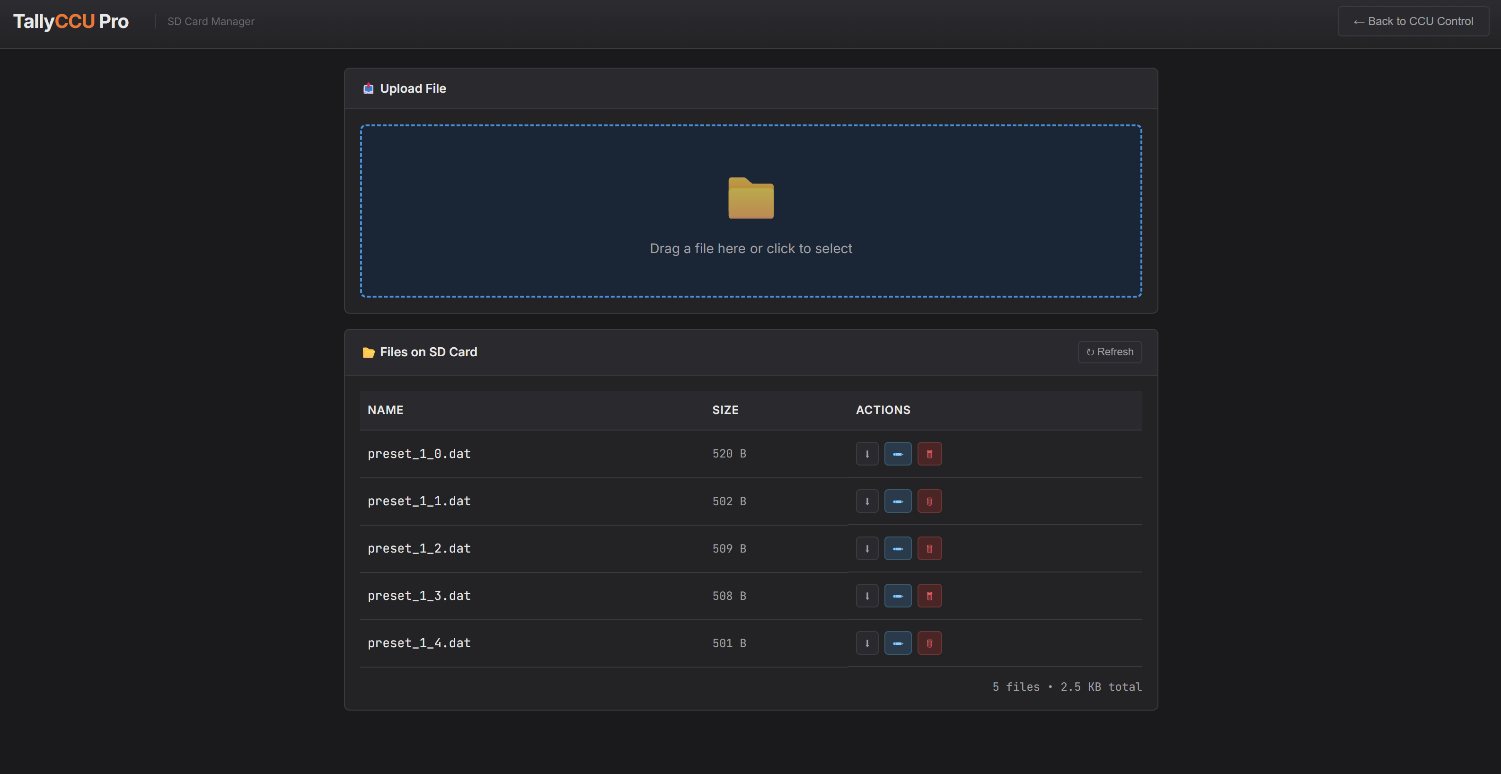Go back to CCU Control
Image resolution: width=1501 pixels, height=774 pixels.
pyautogui.click(x=1413, y=22)
